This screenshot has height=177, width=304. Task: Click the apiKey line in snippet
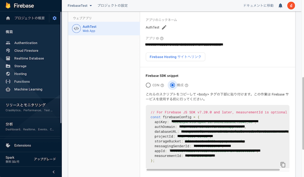click(206, 122)
